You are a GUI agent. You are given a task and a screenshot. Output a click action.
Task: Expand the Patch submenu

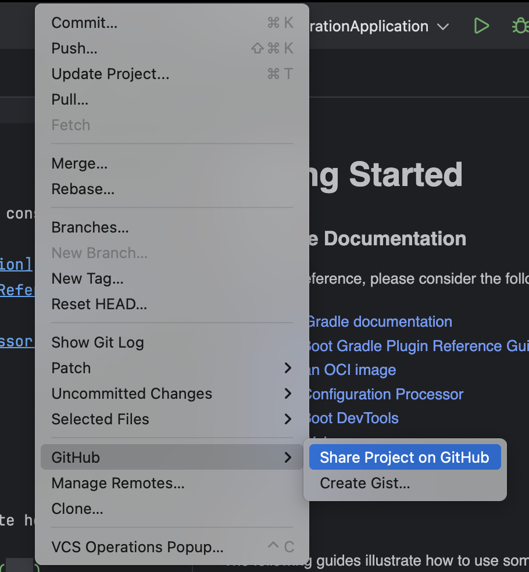[172, 368]
